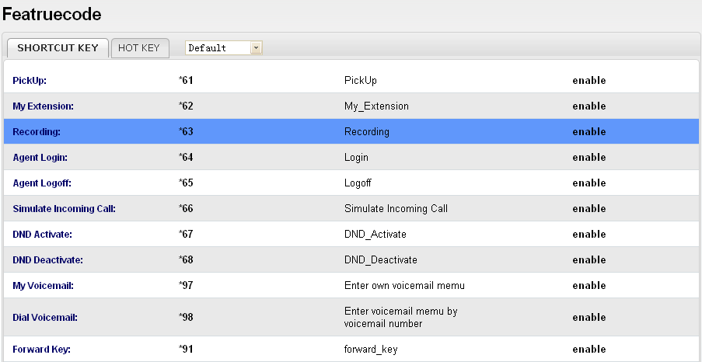The height and width of the screenshot is (362, 702).
Task: Click the forward_key description text
Action: tap(371, 350)
